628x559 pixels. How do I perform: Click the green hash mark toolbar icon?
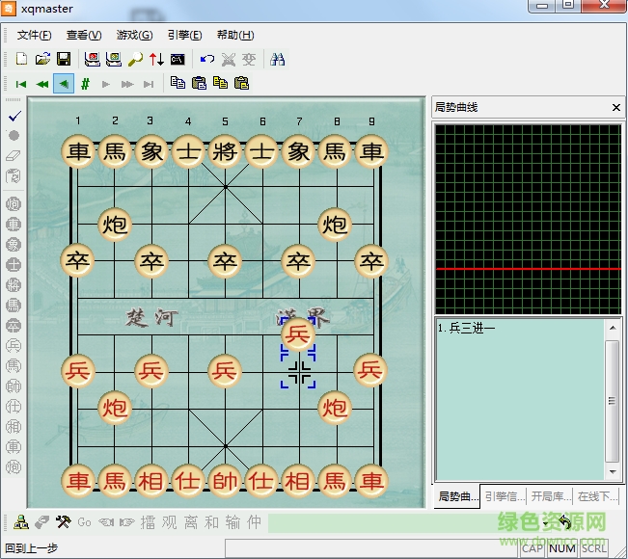85,84
